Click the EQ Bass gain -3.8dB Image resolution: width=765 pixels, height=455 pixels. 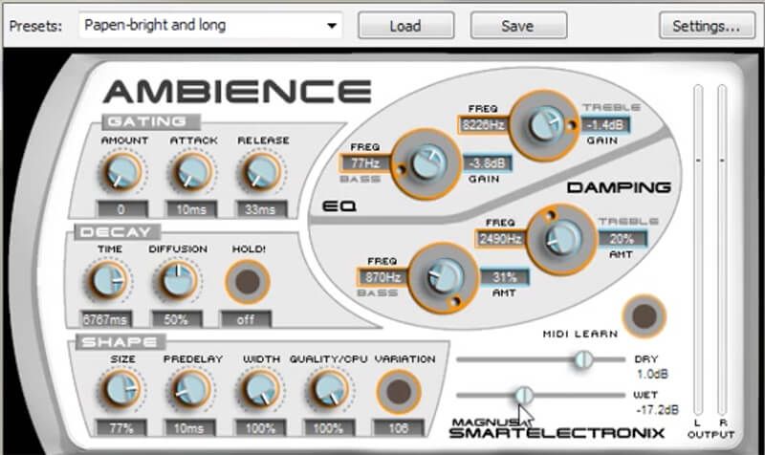(487, 163)
